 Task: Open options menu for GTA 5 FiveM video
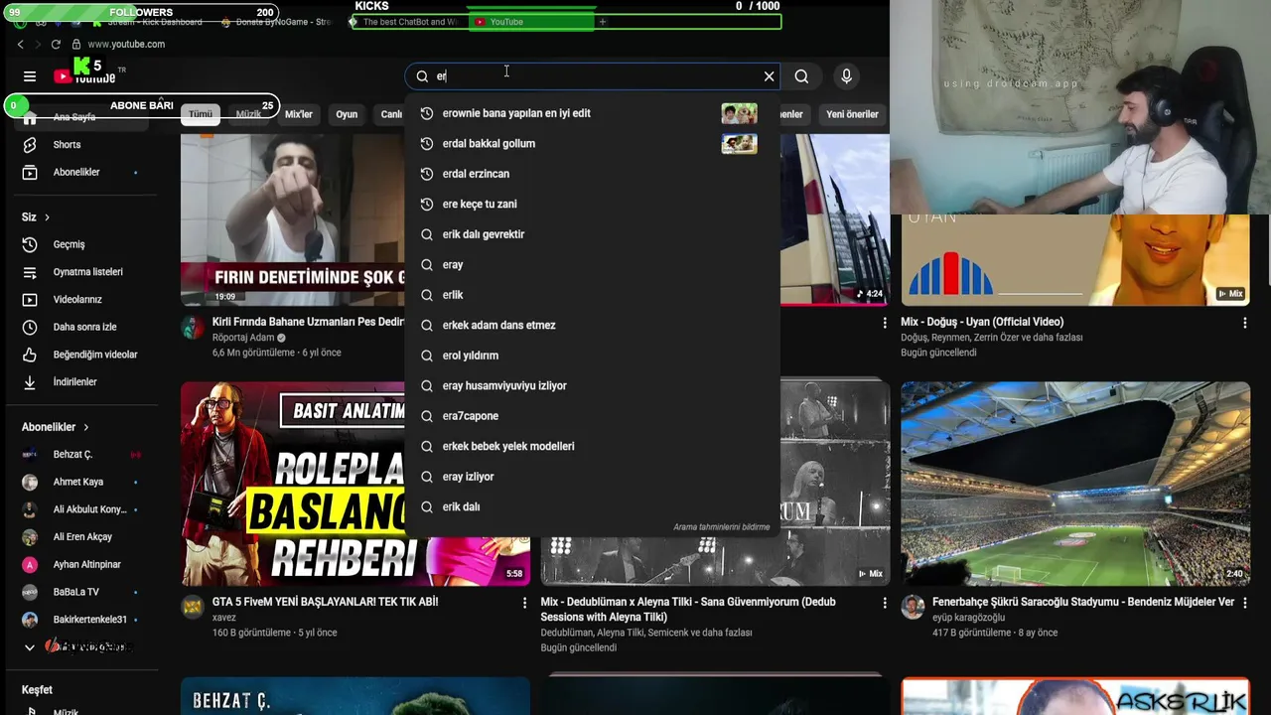[525, 603]
